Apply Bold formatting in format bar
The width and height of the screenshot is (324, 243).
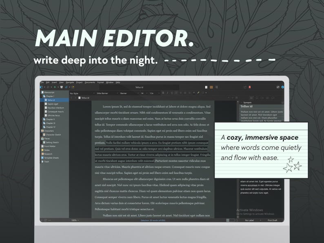click(163, 93)
